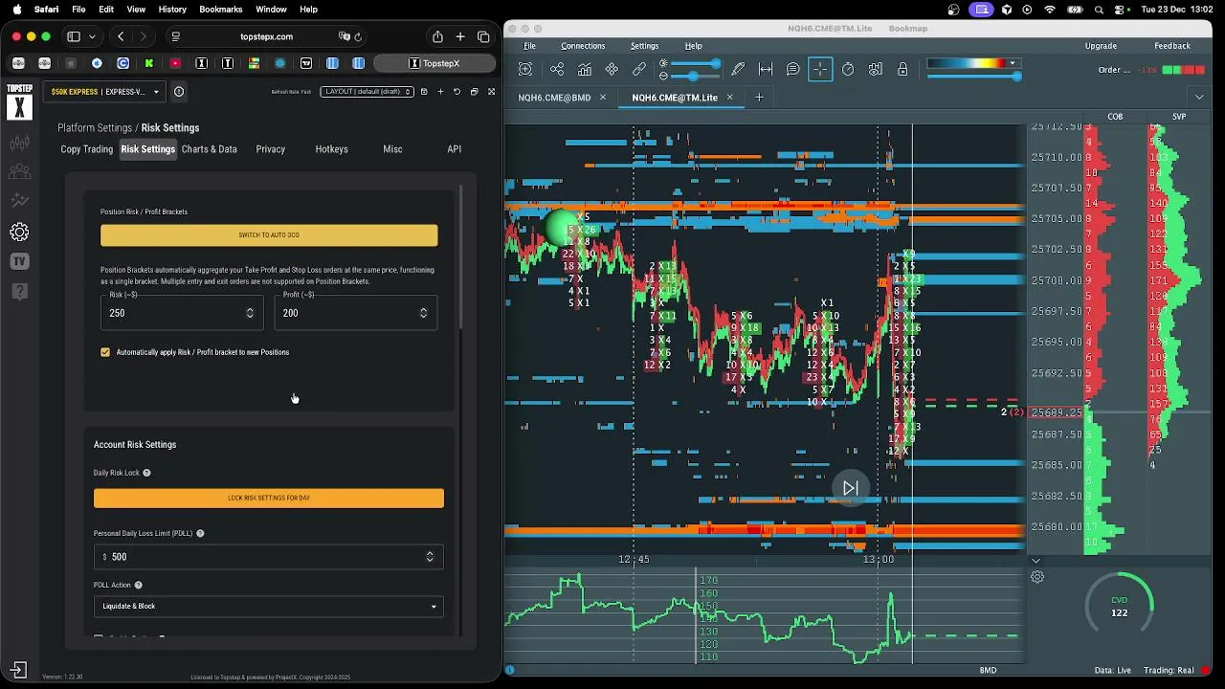Viewport: 1225px width, 689px height.
Task: Close the NQH6.CME@TM.Lite tab
Action: tap(729, 98)
